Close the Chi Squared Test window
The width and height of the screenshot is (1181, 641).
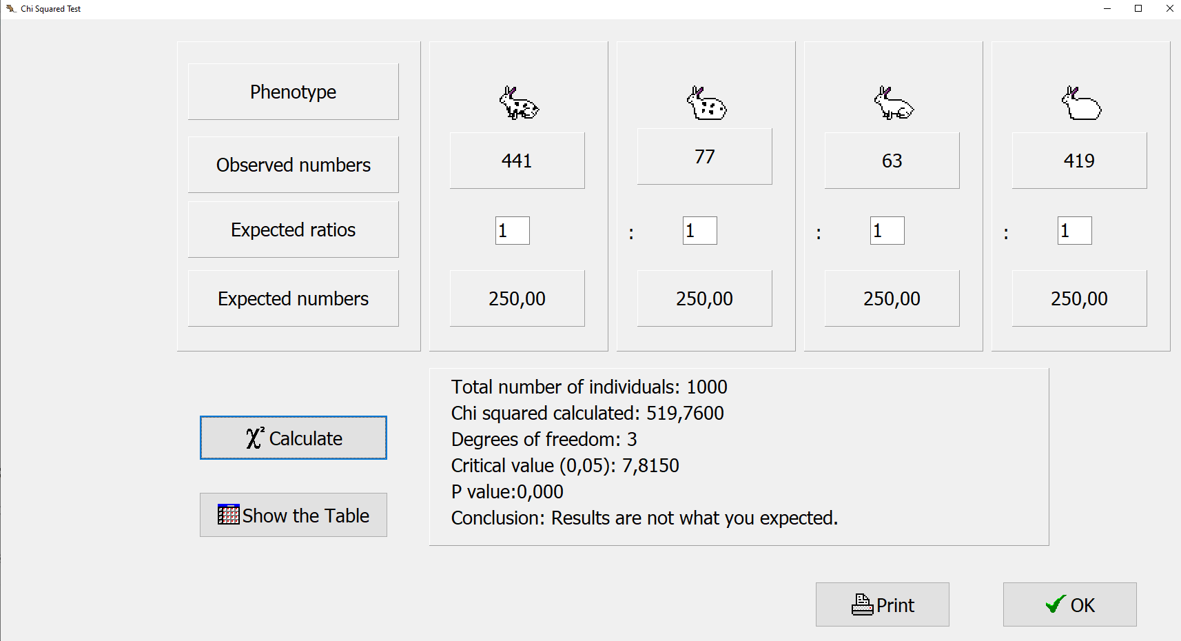pos(1169,9)
